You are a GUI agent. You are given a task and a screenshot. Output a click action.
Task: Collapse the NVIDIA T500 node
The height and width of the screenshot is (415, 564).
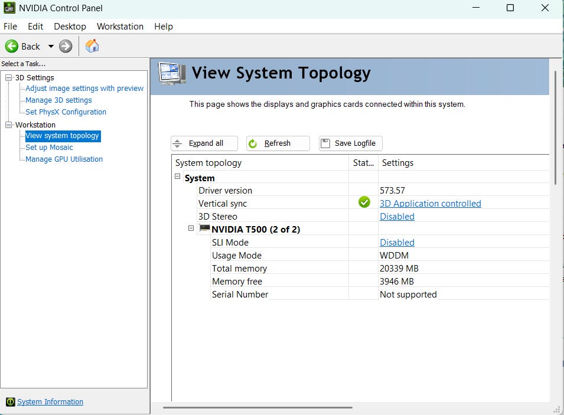191,228
